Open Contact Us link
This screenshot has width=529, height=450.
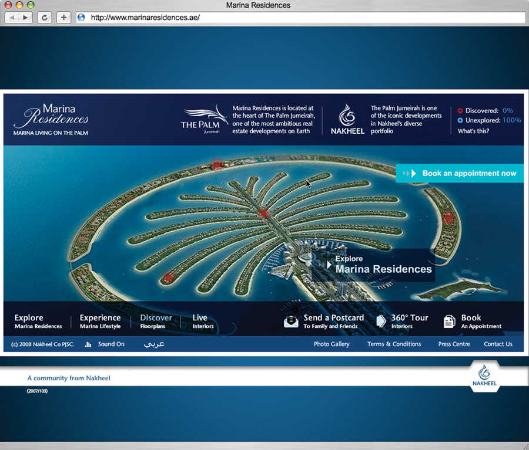498,344
